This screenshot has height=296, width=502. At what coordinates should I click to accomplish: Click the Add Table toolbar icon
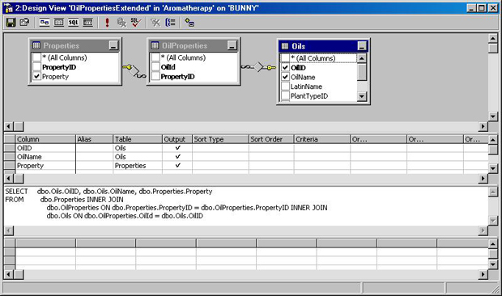click(189, 23)
